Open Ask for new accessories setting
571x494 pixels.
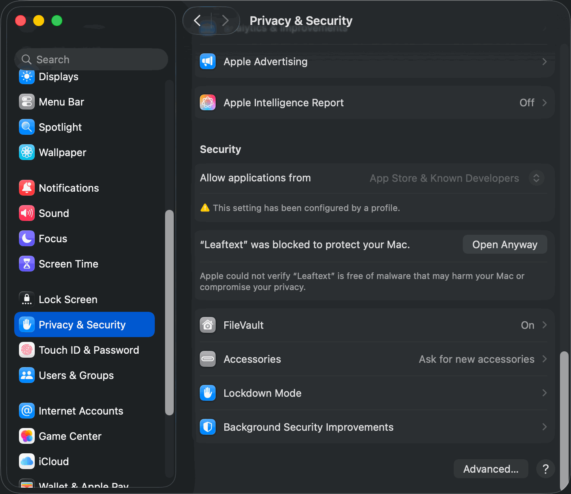point(477,359)
